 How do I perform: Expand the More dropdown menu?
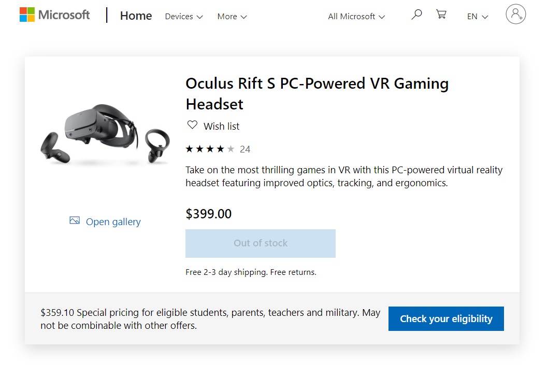[232, 17]
